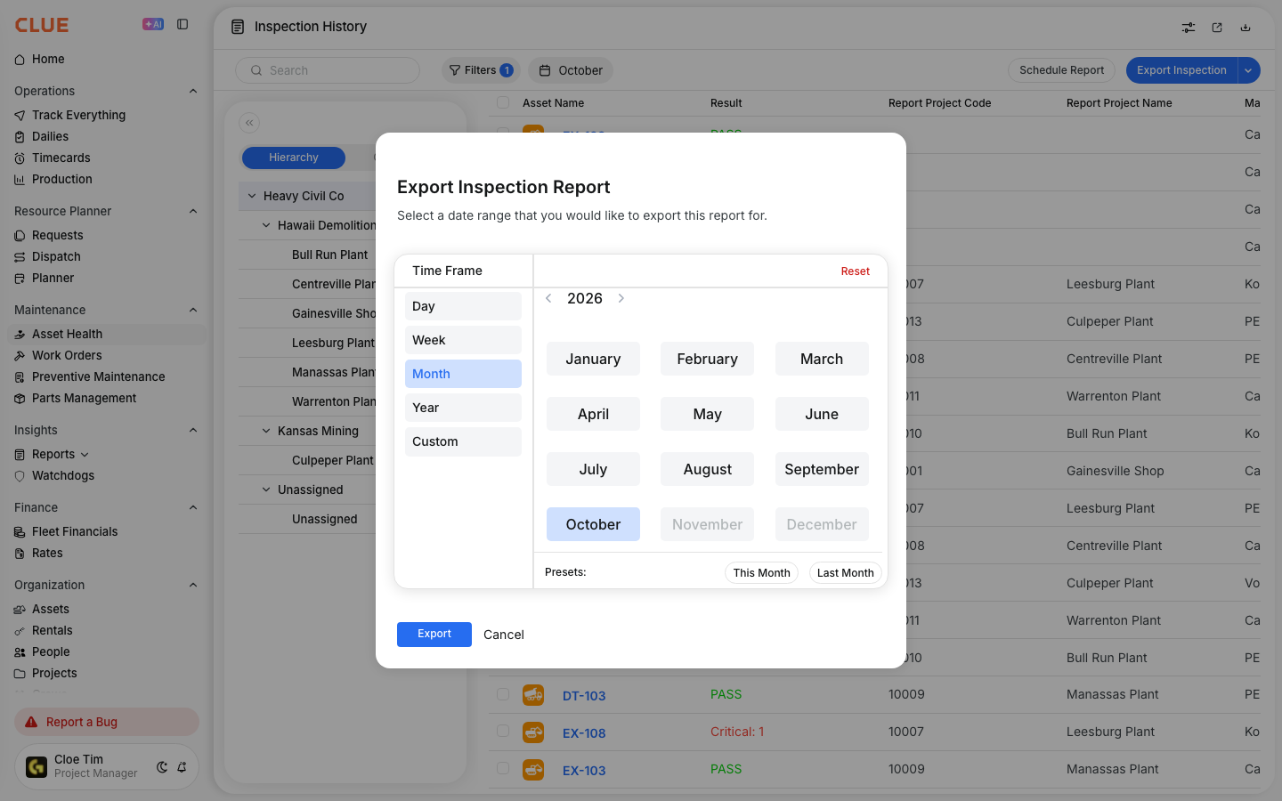Open Schedule Report
Screen dimensions: 1282x801
click(1061, 70)
